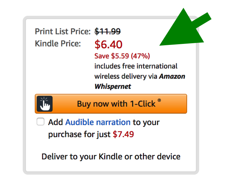Click the to your text after Audible narration
241x181 pixels.
pyautogui.click(x=146, y=123)
